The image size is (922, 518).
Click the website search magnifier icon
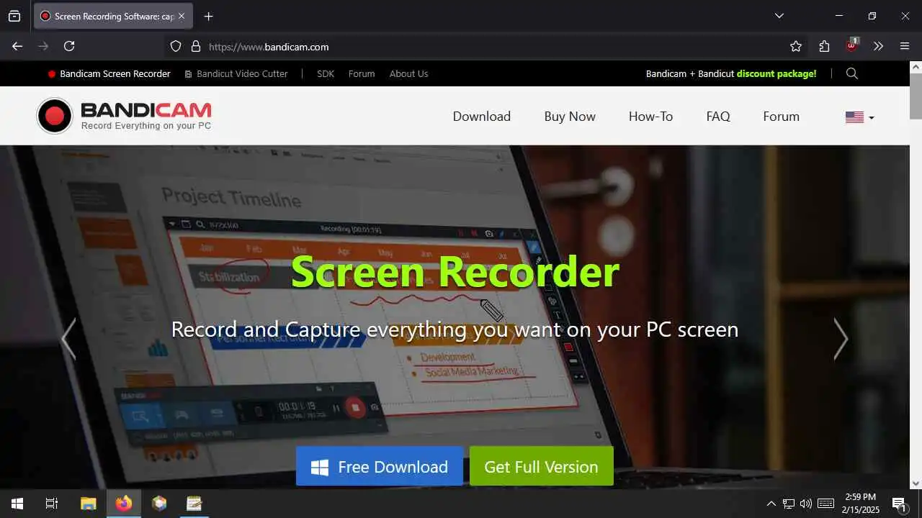pyautogui.click(x=851, y=73)
